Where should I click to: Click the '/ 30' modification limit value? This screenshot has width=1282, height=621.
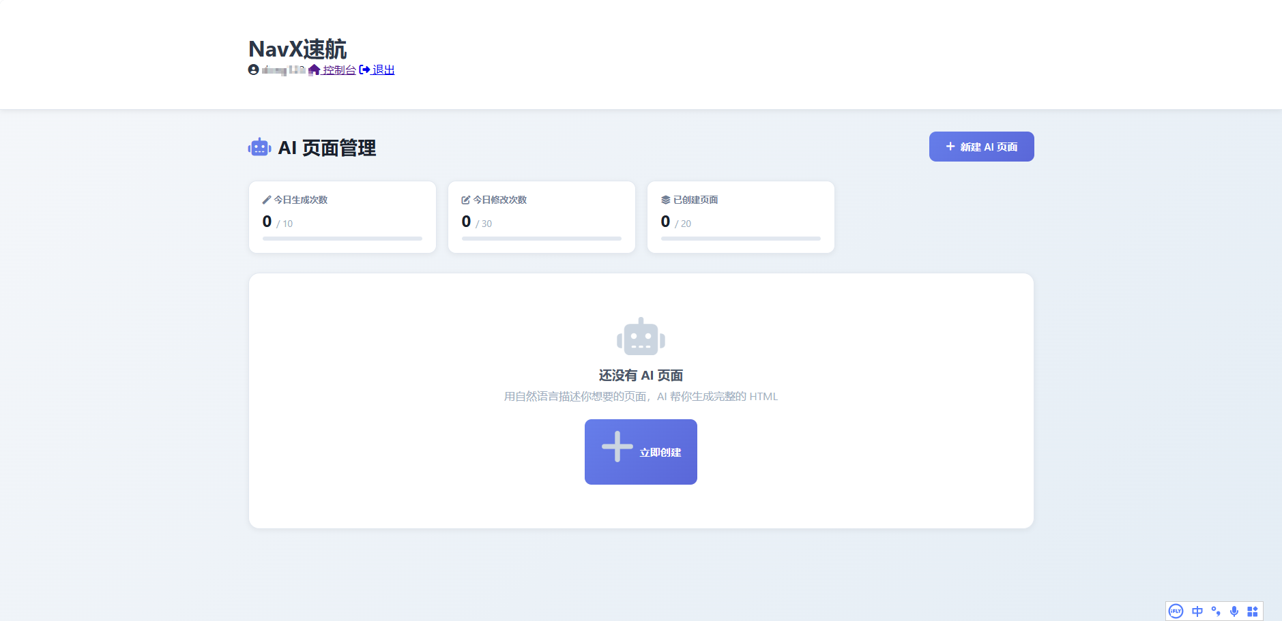484,224
